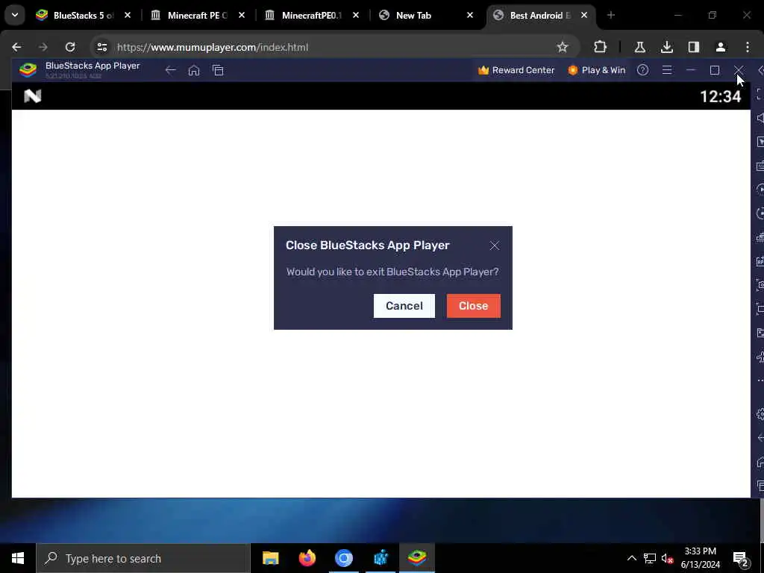Tap the Android N notification icon
764x573 pixels.
(33, 96)
